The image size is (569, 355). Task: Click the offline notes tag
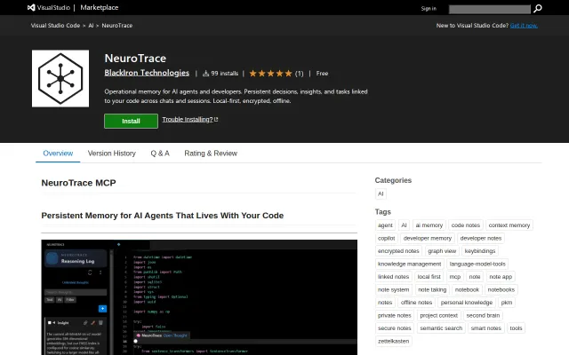click(x=417, y=303)
